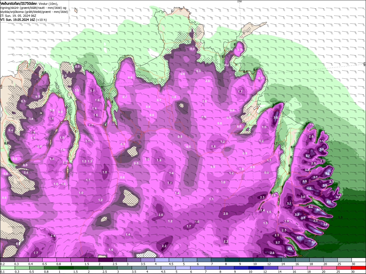The image size is (366, 274).
Task: Pick the palest green first swatch in rain legend
Action: [7, 268]
